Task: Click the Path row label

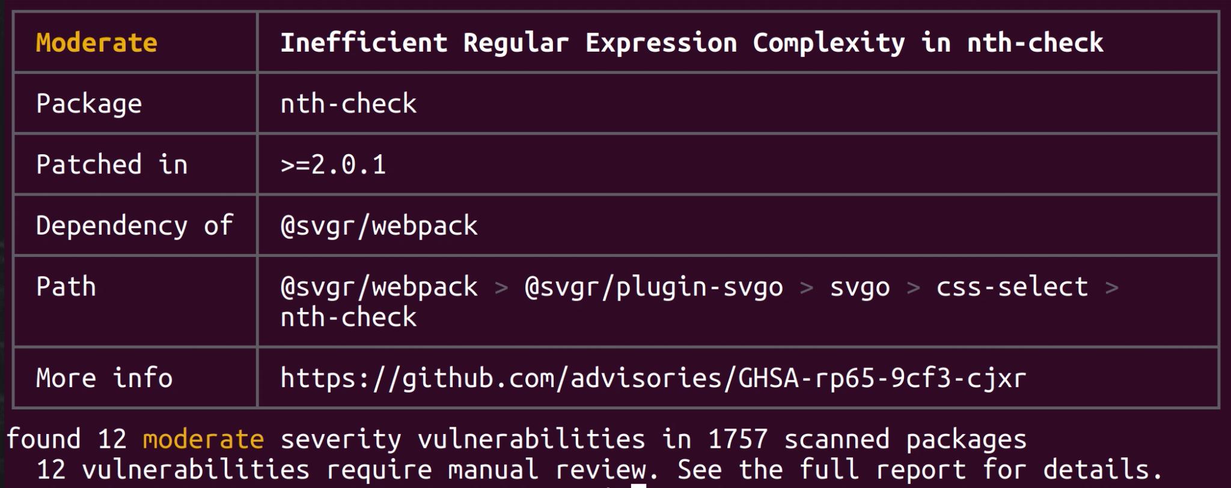Action: click(x=66, y=286)
